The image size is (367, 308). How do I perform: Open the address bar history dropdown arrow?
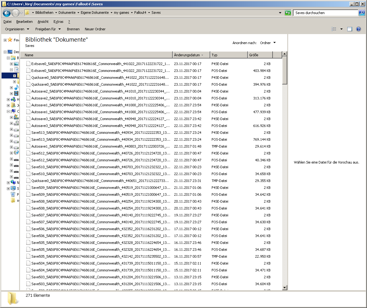[x=280, y=13]
